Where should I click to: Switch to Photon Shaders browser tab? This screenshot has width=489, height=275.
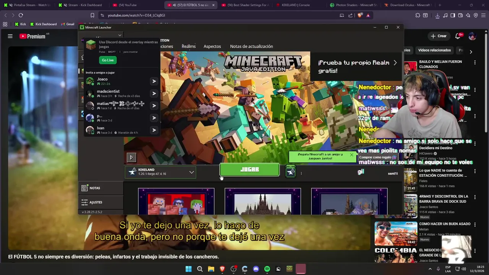tap(353, 5)
